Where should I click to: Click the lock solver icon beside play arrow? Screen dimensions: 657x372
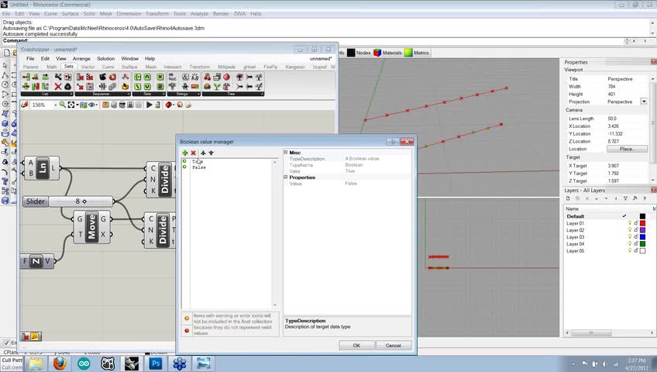click(x=158, y=105)
